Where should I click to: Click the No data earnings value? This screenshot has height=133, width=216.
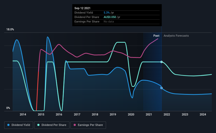109,21
